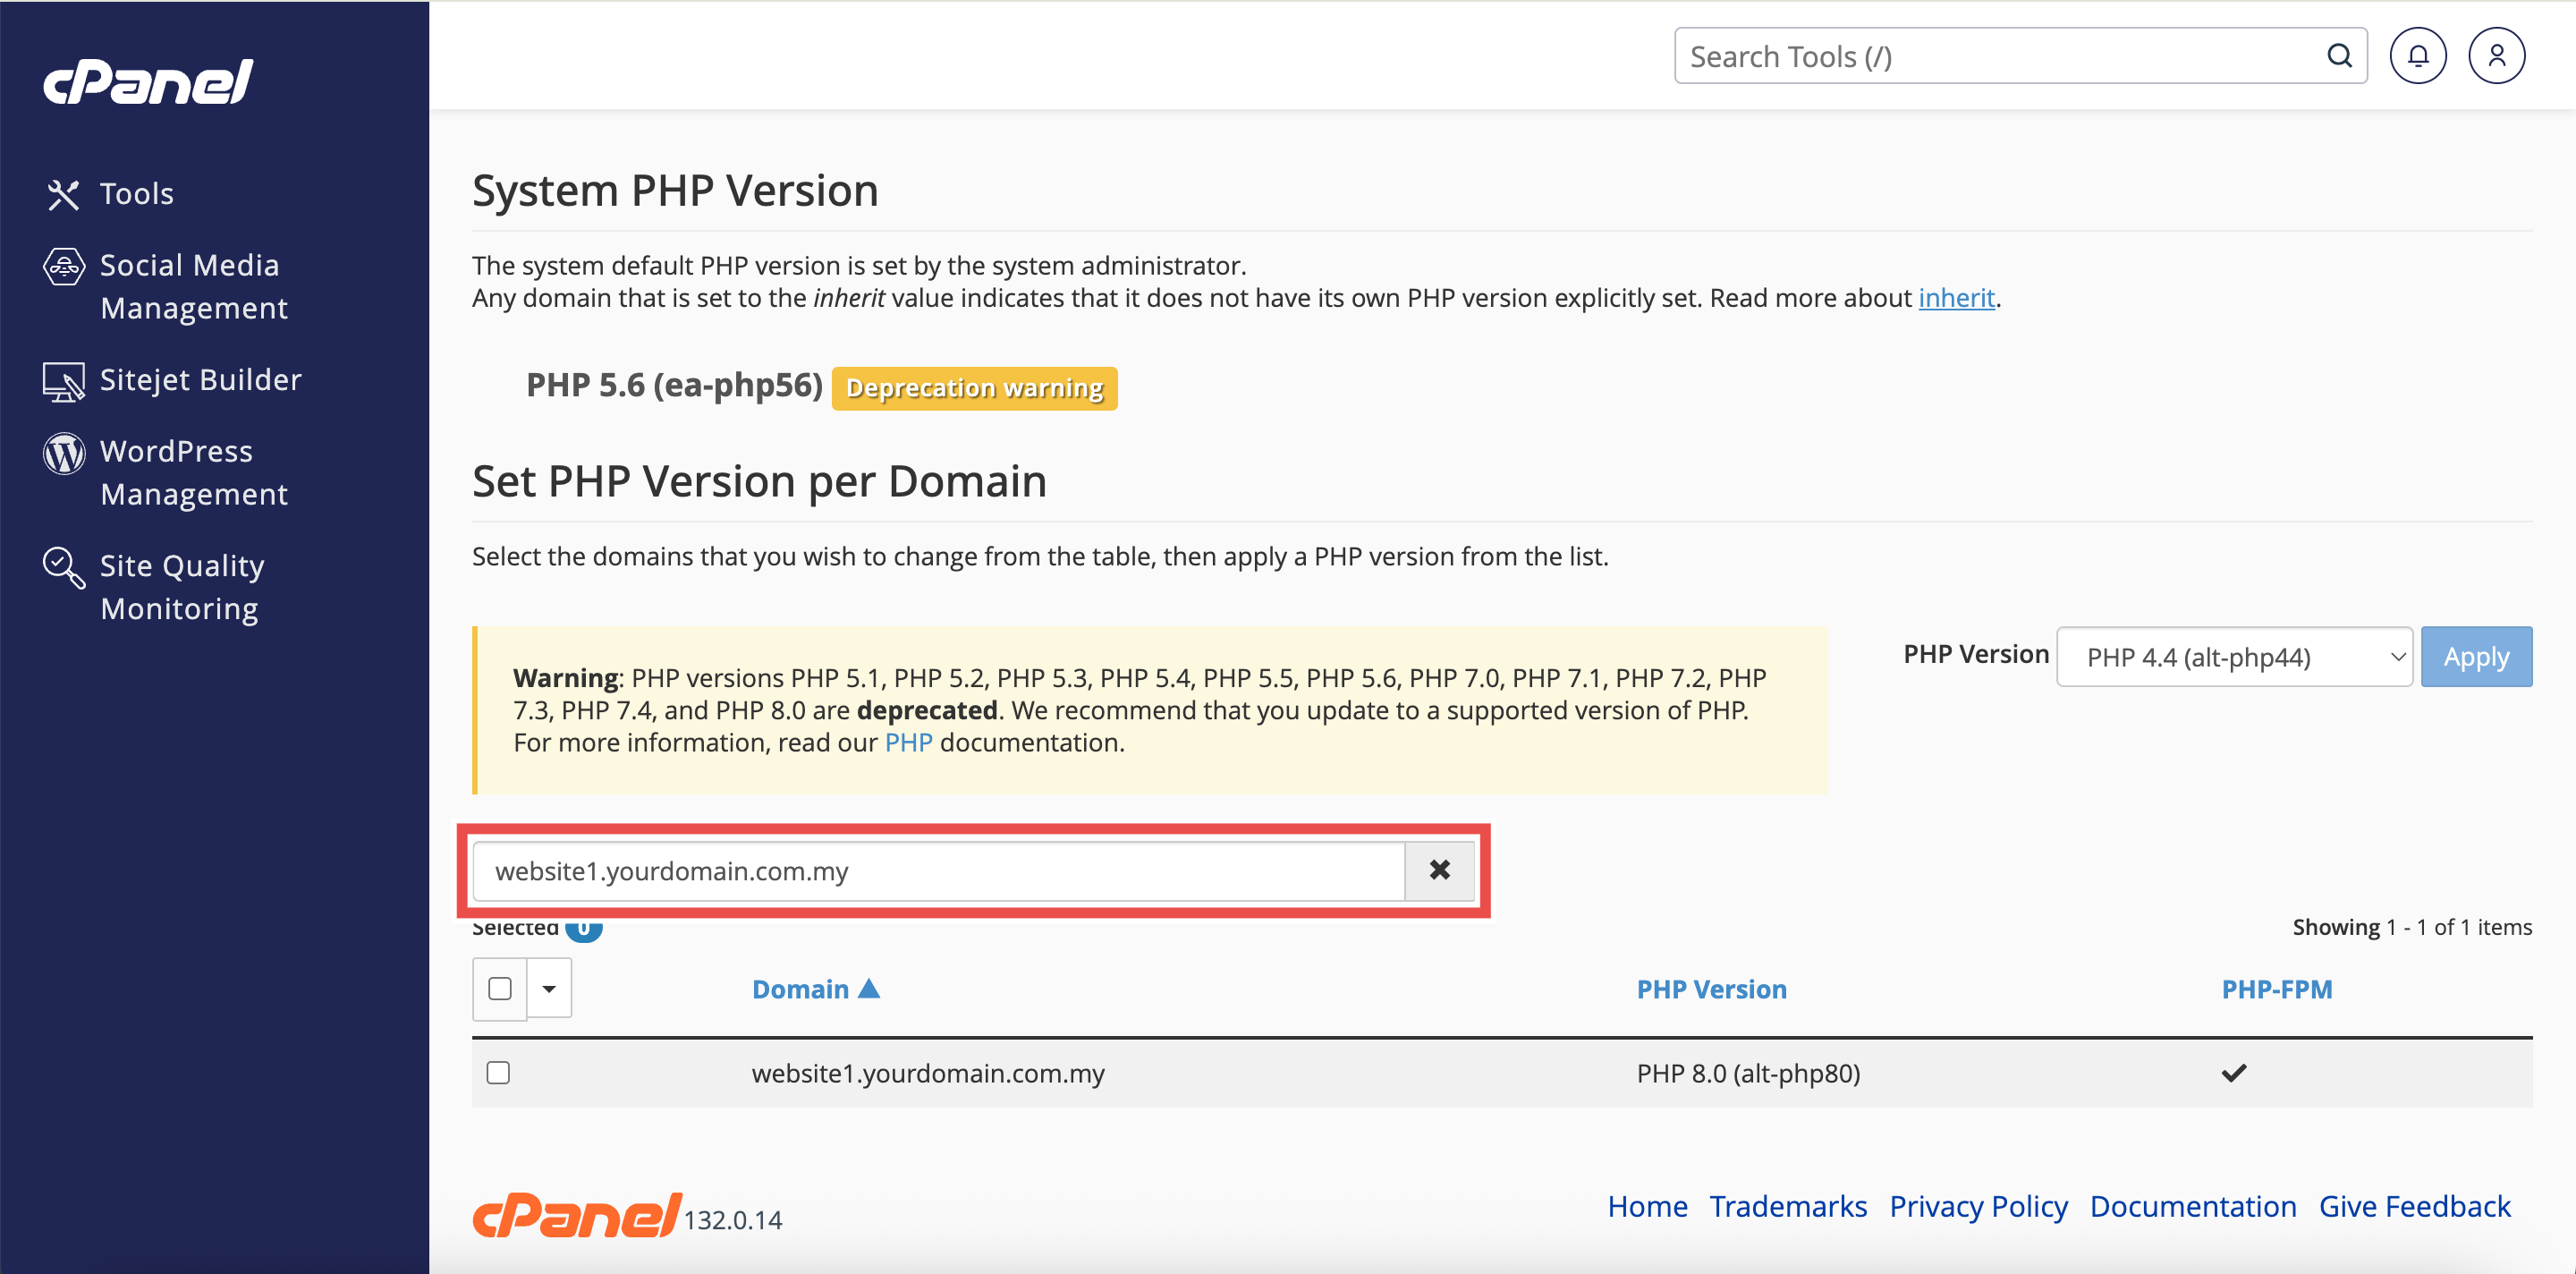
Task: Open the user account icon
Action: coord(2496,56)
